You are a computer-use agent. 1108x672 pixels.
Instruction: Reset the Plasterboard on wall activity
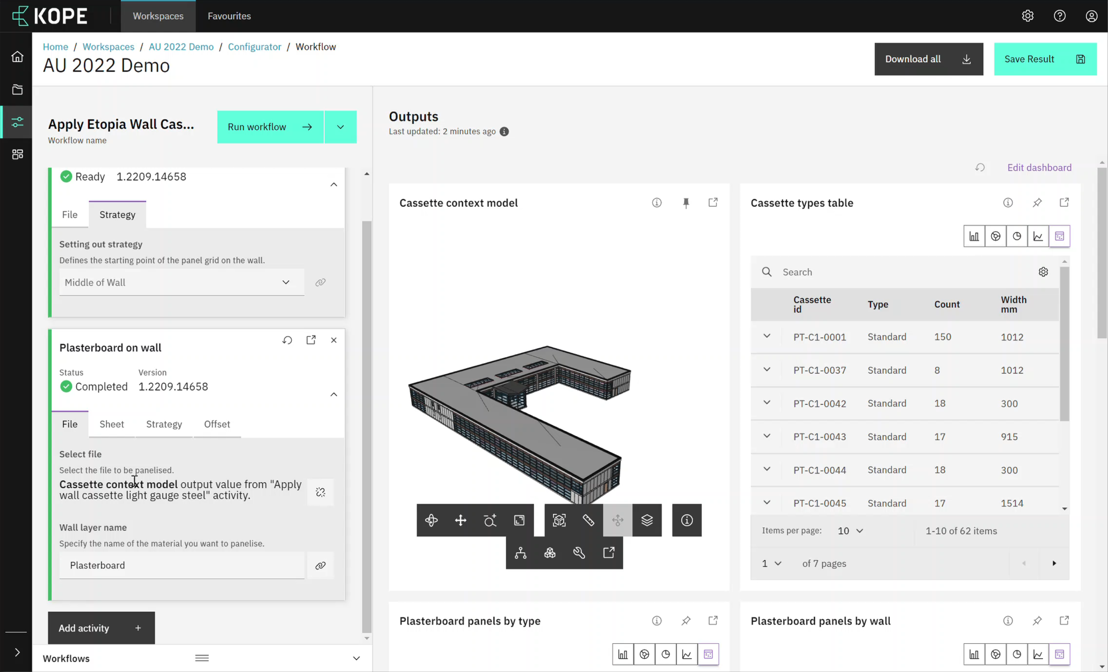coord(287,340)
